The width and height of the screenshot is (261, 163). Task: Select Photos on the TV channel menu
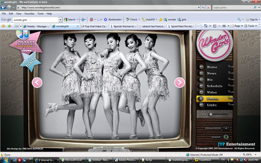click(214, 99)
